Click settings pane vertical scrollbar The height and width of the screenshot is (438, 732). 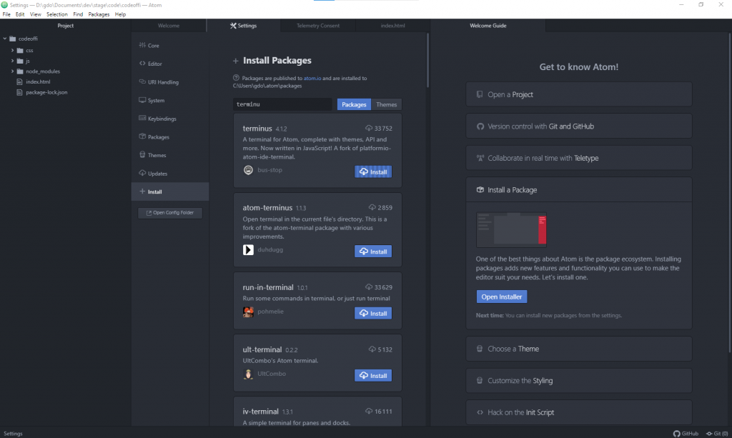(427, 61)
